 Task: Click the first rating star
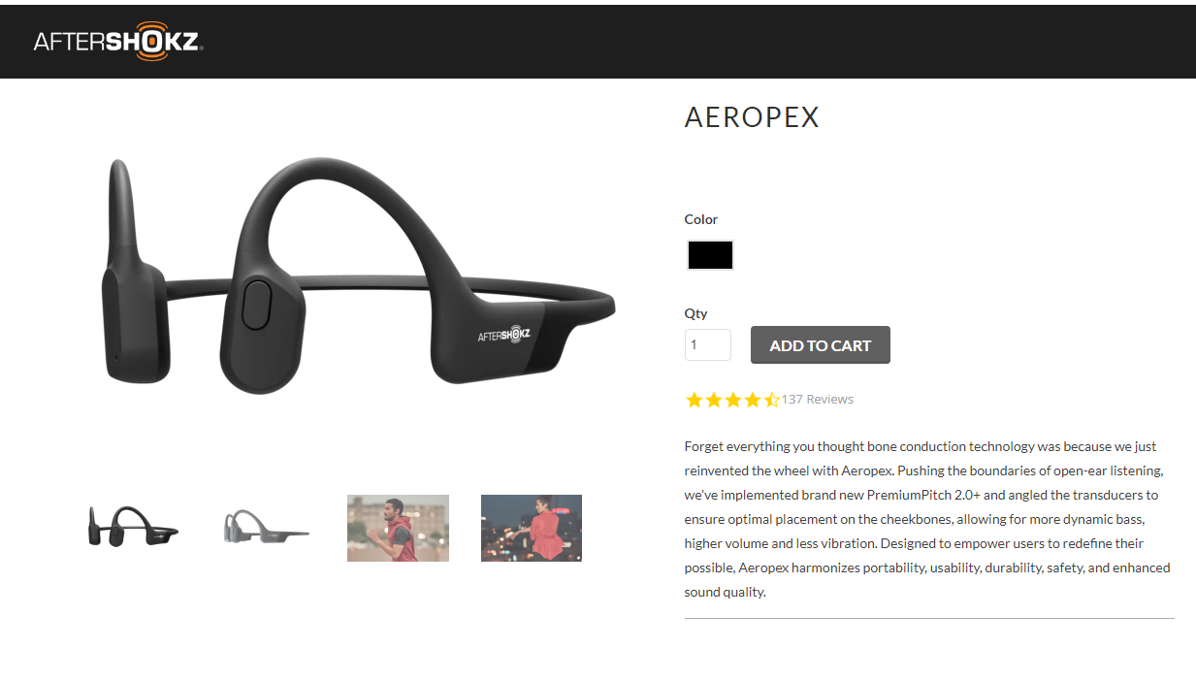pyautogui.click(x=694, y=400)
